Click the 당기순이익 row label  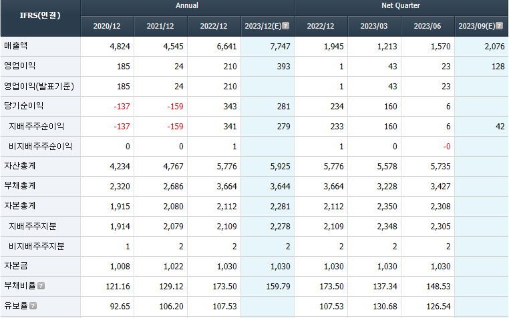(23, 105)
